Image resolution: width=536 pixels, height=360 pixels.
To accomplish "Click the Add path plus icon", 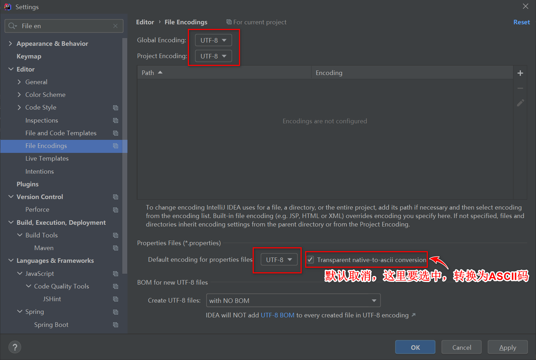I will 520,73.
